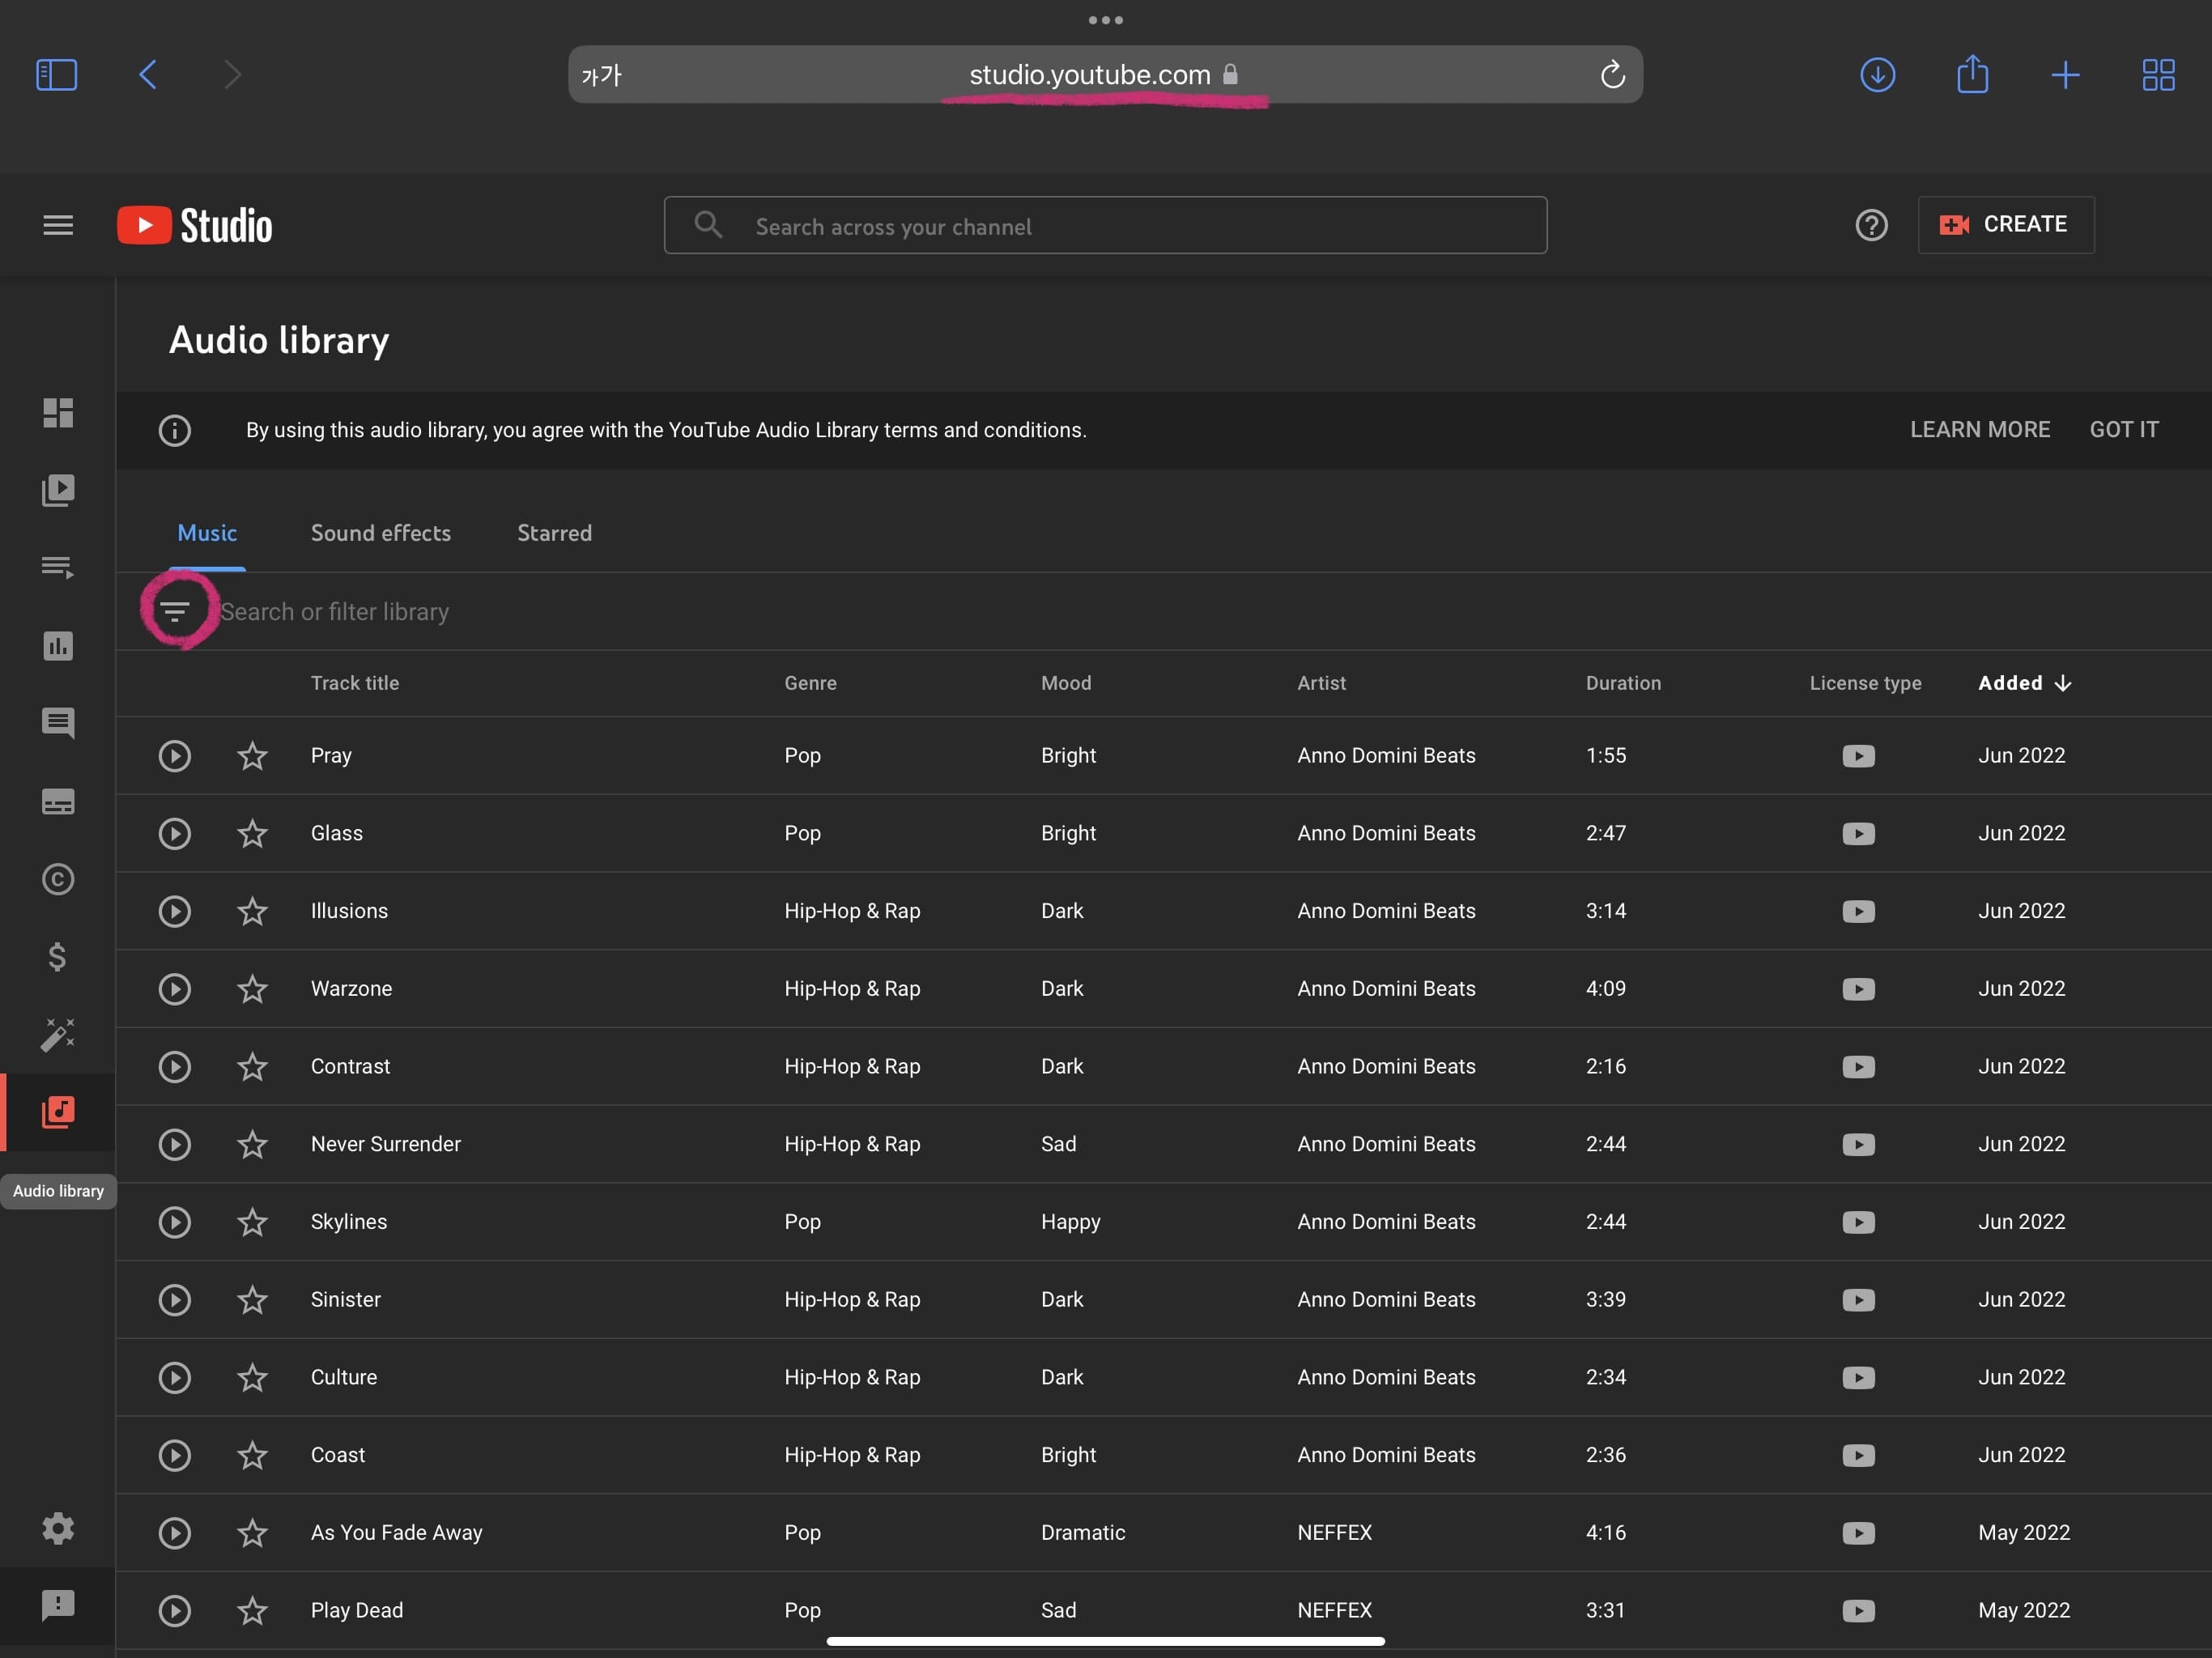Click the filter icon beside library search
The image size is (2212, 1658).
175,611
